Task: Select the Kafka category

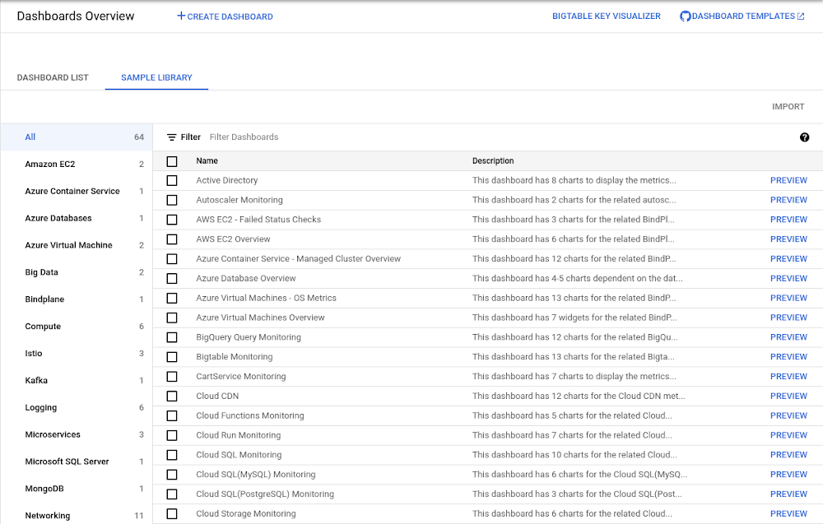Action: (x=77, y=381)
